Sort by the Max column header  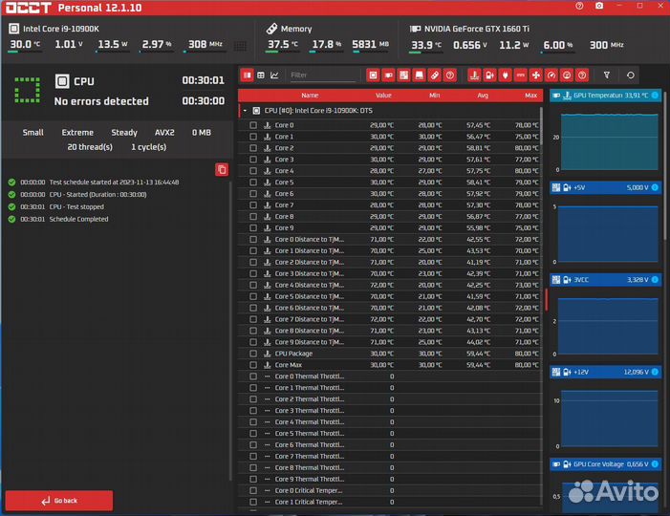pos(531,96)
